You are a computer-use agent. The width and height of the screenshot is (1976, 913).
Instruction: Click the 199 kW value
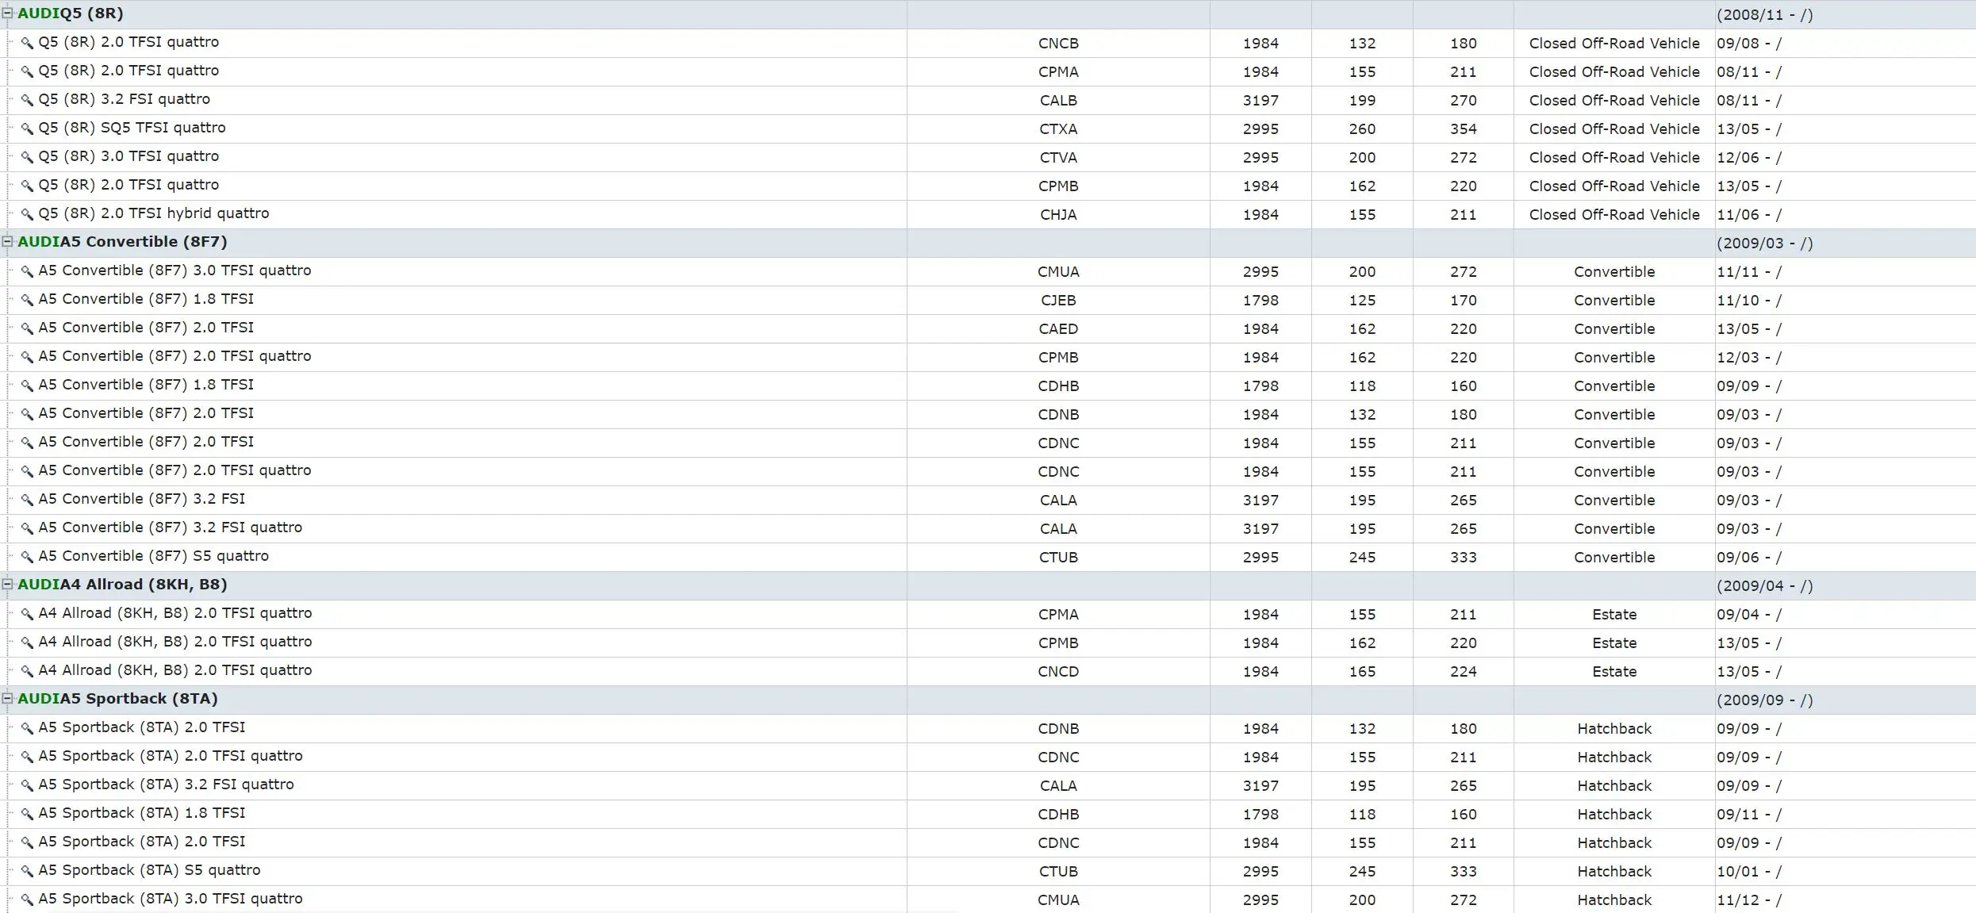[1362, 101]
